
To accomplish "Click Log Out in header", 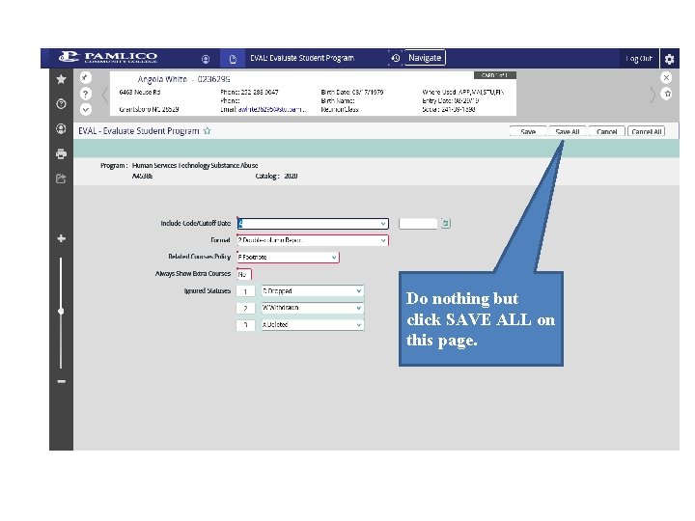I will click(x=639, y=59).
